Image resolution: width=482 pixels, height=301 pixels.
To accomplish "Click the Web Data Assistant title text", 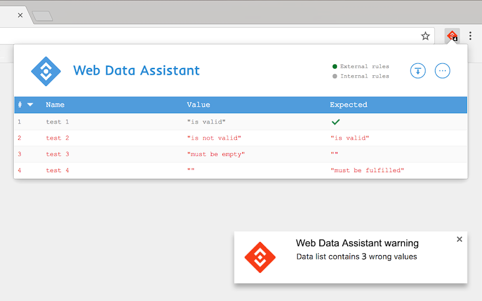I will point(136,70).
